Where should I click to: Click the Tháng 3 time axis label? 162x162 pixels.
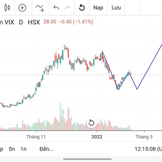(144, 137)
